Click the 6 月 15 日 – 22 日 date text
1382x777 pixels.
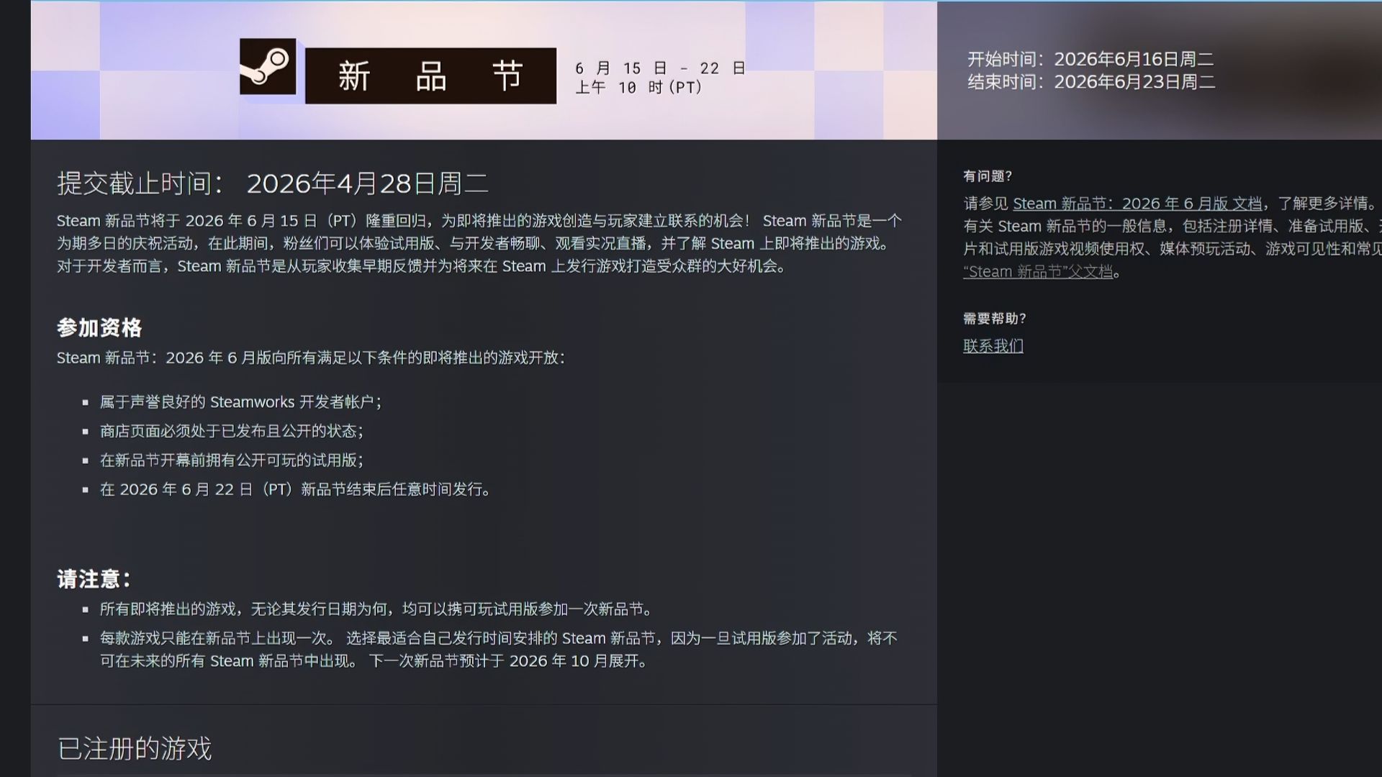(x=660, y=68)
